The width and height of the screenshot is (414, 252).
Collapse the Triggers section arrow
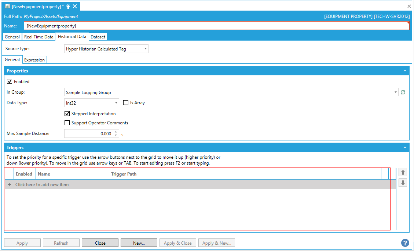coord(405,148)
